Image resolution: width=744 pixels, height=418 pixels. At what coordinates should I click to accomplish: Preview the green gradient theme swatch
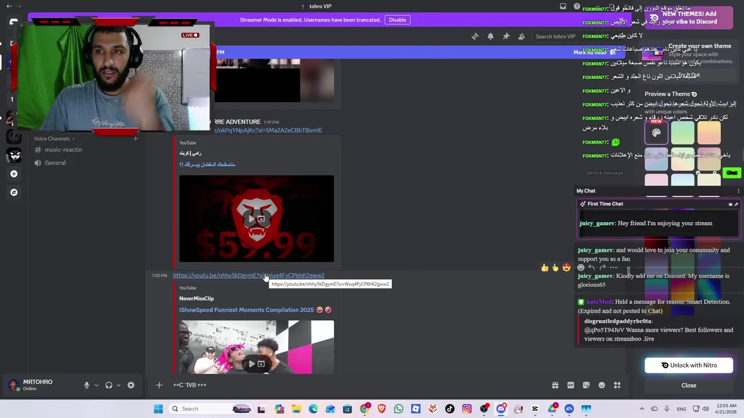(682, 133)
